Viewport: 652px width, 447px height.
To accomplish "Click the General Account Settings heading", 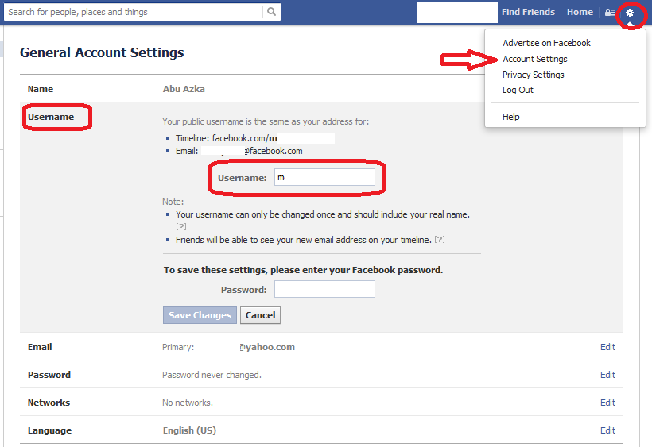I will [102, 52].
